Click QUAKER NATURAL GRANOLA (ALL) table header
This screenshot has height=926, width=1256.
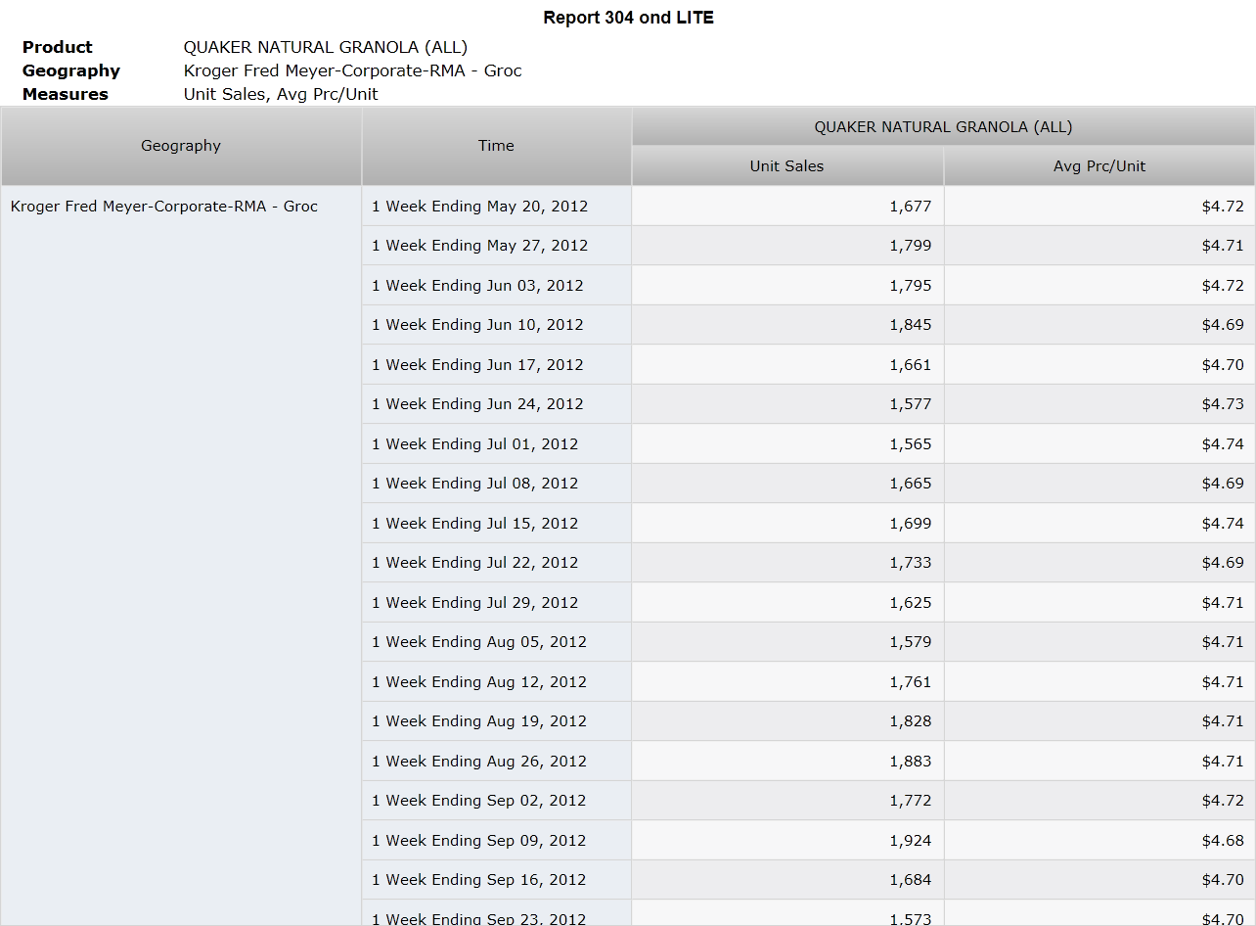(943, 127)
